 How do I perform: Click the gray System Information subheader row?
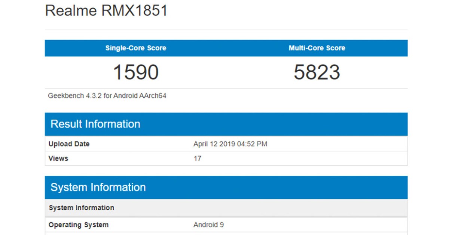click(x=226, y=208)
